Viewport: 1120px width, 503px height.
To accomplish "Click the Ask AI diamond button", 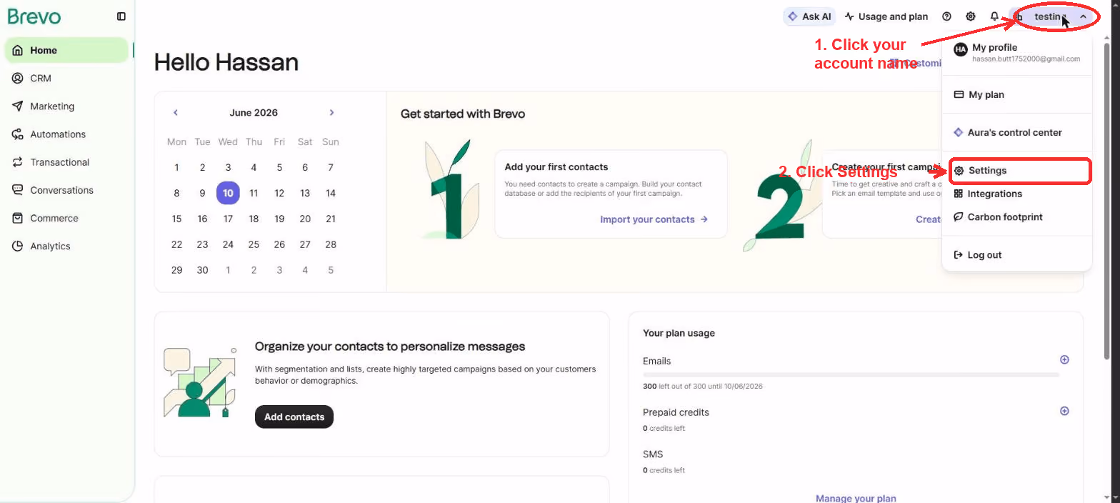I will click(809, 16).
